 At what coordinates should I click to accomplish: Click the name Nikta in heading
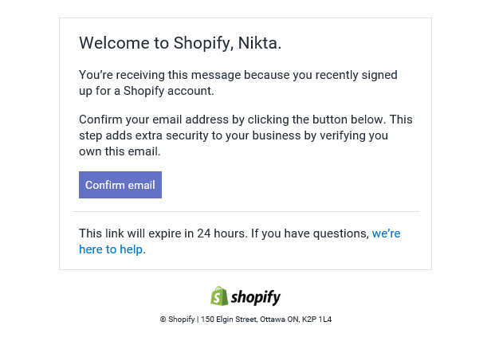click(257, 43)
